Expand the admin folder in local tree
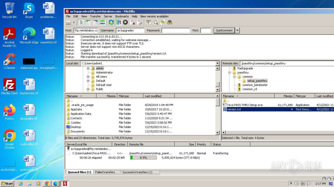Image resolution: width=334 pixels, height=187 pixels. pyautogui.click(x=88, y=68)
